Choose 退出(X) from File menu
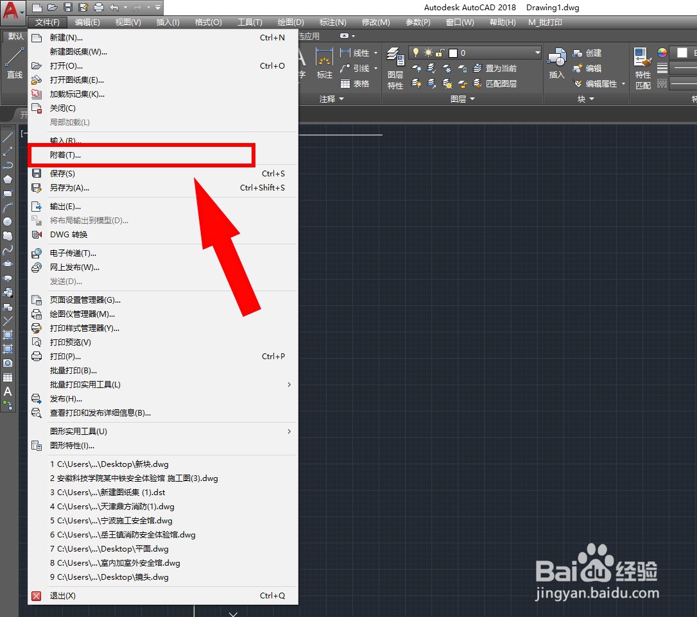The width and height of the screenshot is (697, 617). tap(163, 596)
